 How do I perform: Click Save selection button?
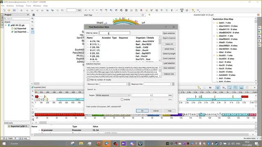click(169, 68)
